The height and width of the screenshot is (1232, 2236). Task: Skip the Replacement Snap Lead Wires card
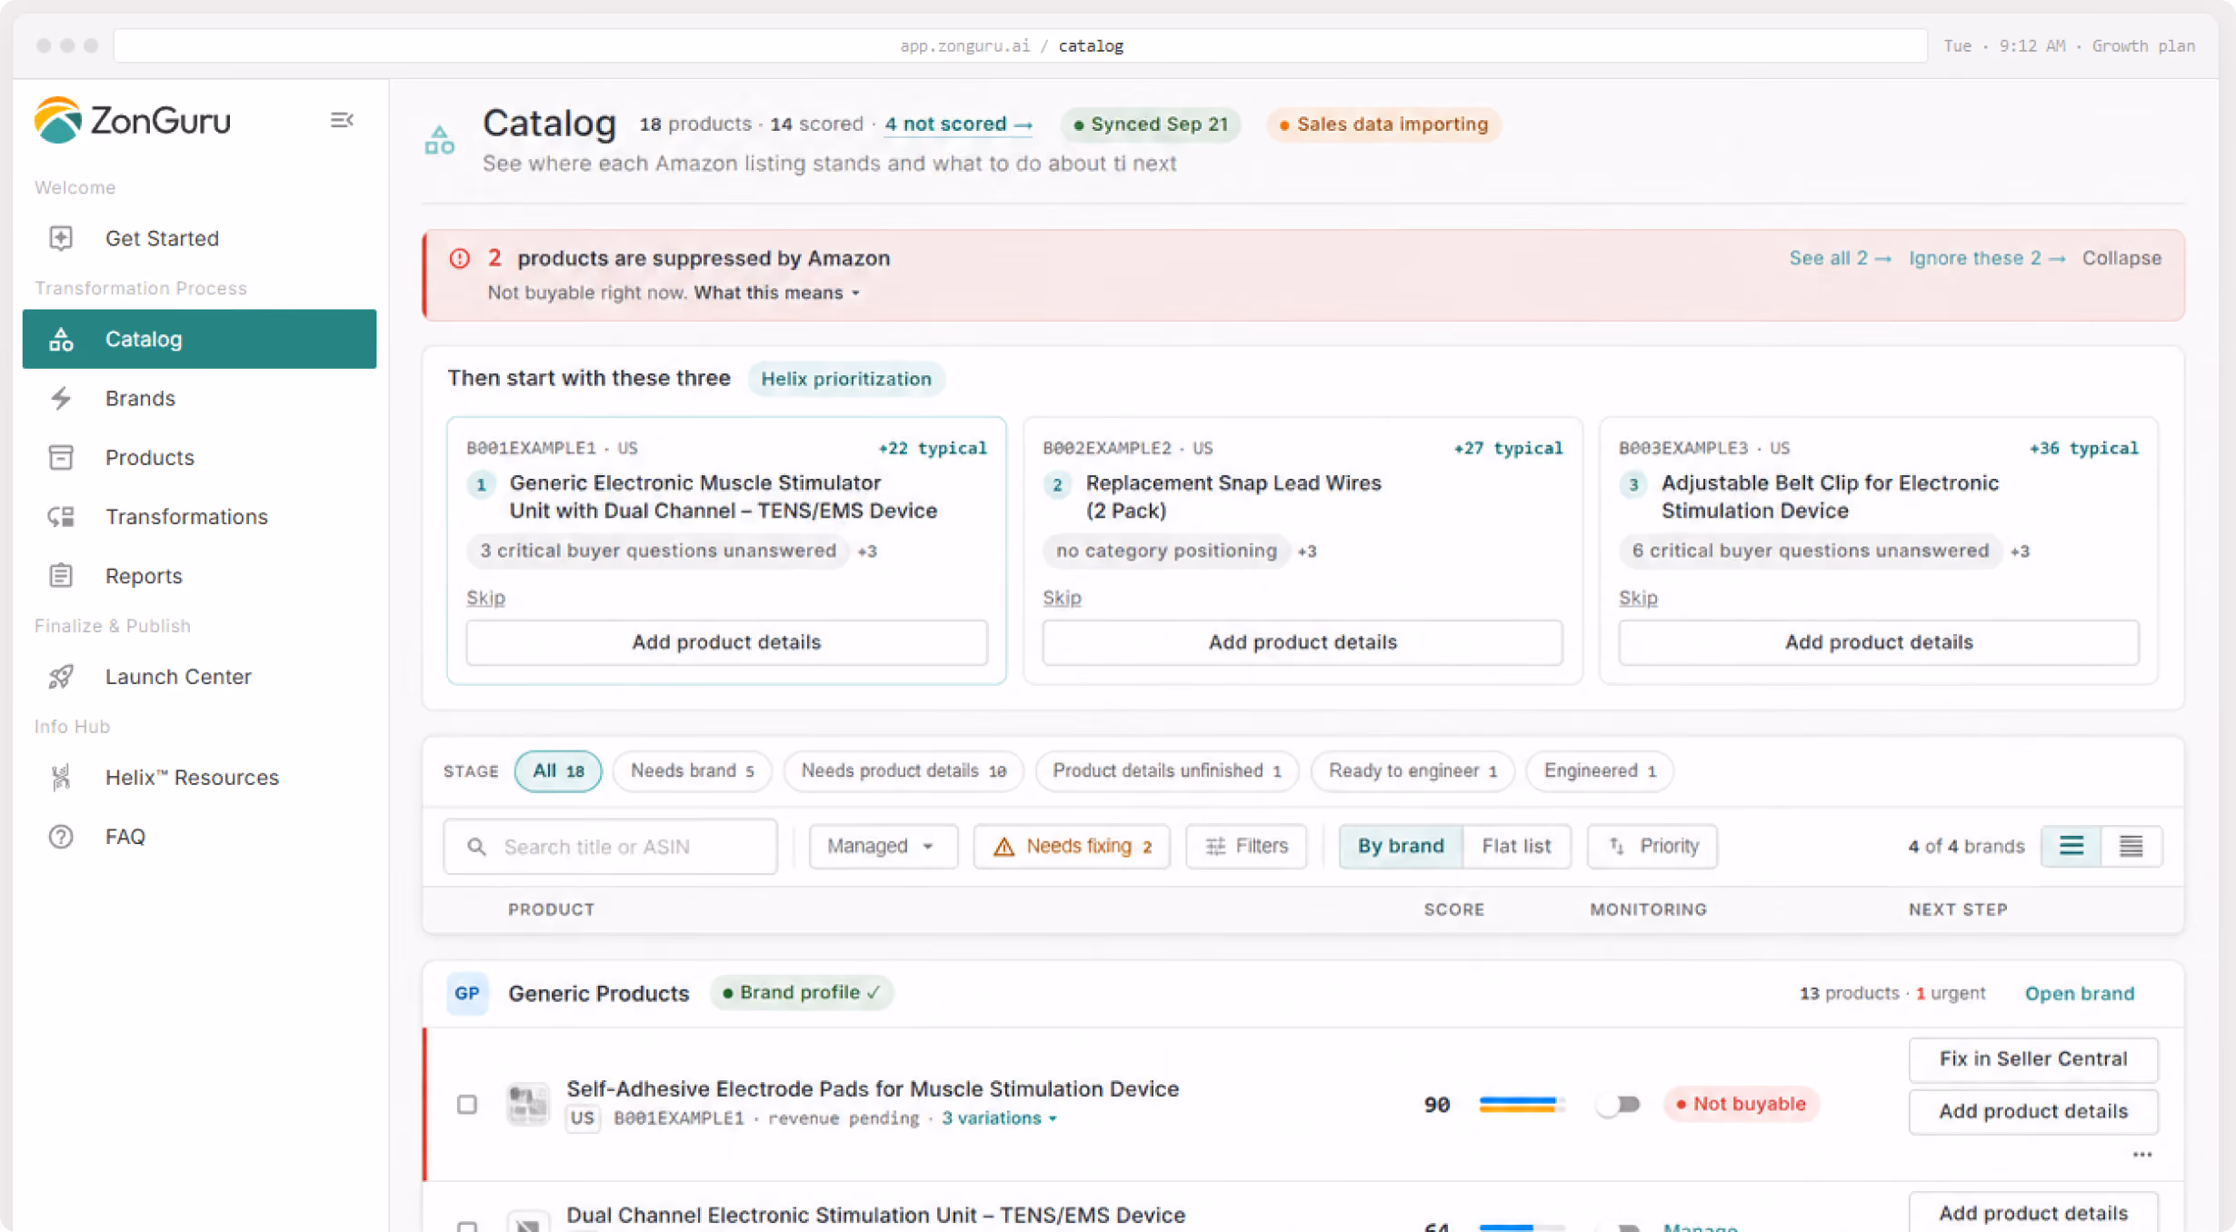(1061, 597)
